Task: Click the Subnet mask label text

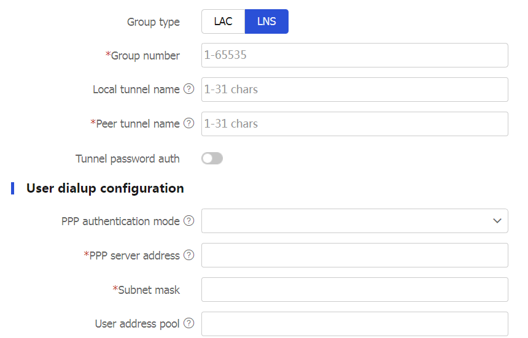Action: tap(148, 290)
